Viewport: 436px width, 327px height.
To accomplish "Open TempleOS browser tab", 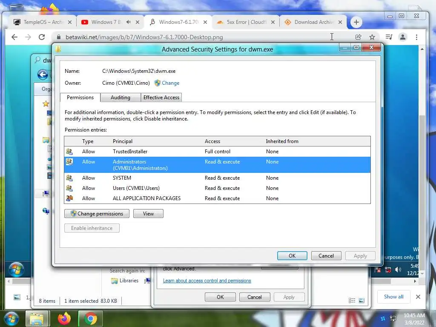I will click(43, 22).
